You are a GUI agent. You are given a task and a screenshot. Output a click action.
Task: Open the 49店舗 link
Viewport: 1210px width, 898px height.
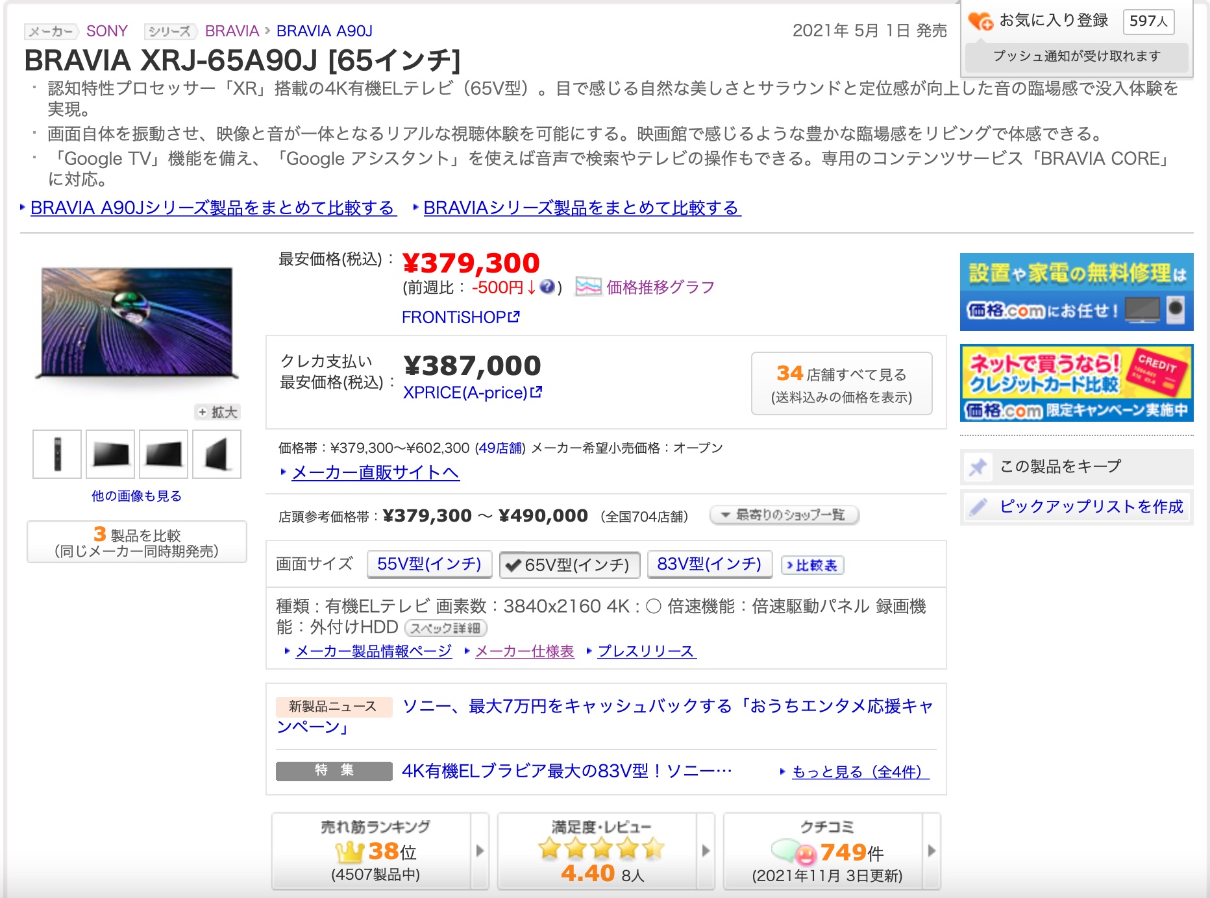click(x=500, y=448)
